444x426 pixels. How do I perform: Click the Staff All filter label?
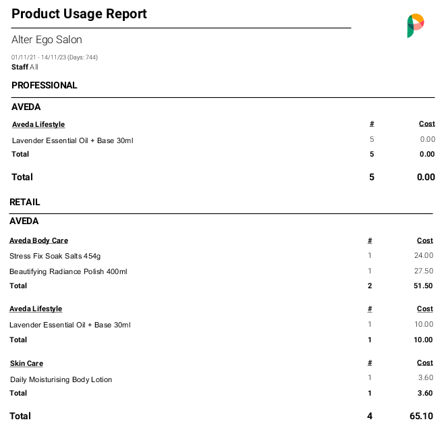[x=25, y=67]
